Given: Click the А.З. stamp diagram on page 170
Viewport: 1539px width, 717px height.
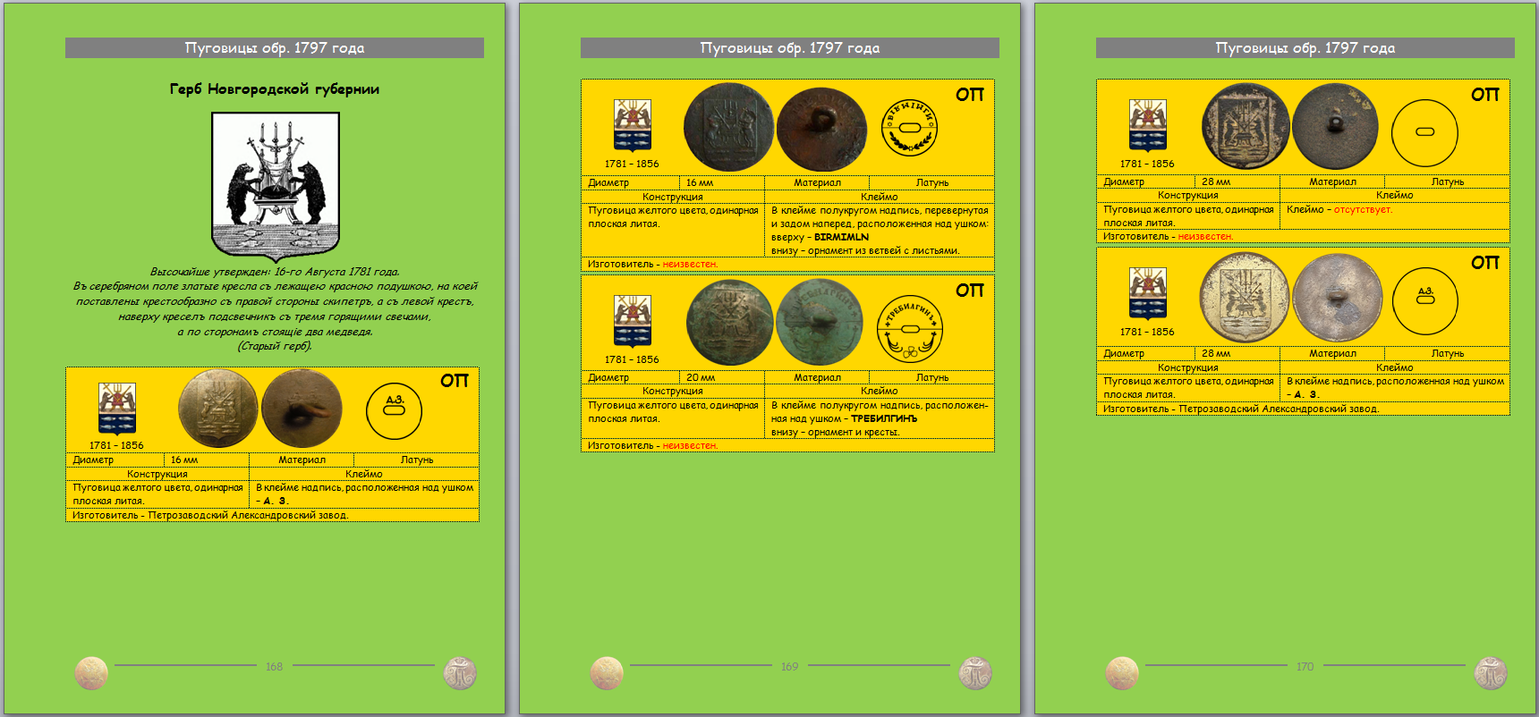Looking at the screenshot, I should point(1424,299).
